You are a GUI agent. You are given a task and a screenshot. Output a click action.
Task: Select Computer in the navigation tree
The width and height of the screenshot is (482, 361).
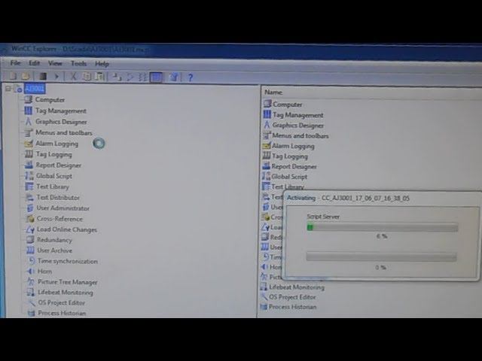tap(50, 100)
